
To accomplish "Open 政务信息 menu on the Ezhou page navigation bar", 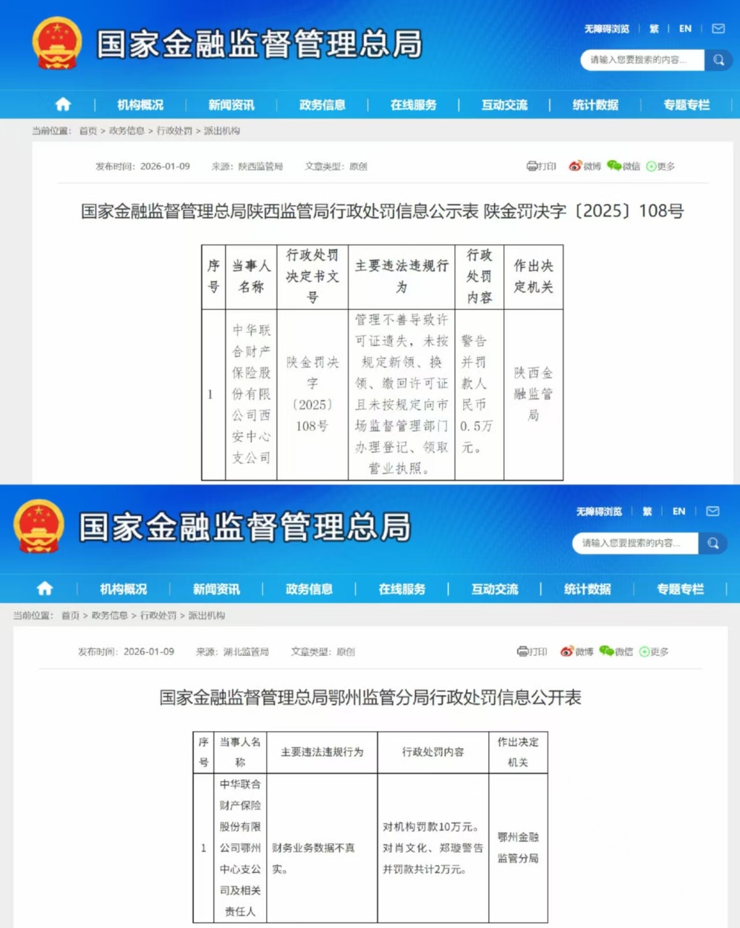I will point(309,589).
